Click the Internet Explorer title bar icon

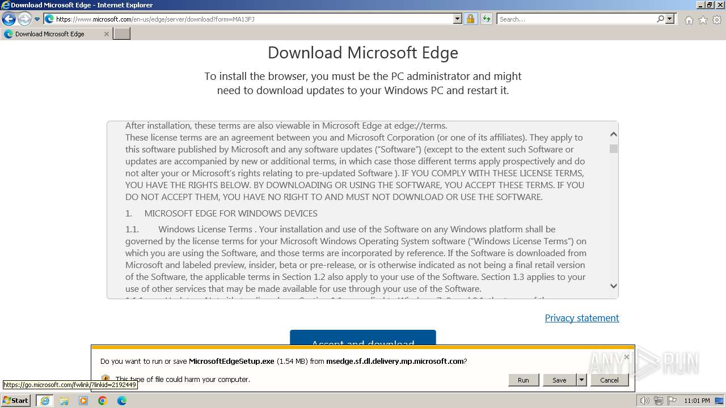coord(6,5)
